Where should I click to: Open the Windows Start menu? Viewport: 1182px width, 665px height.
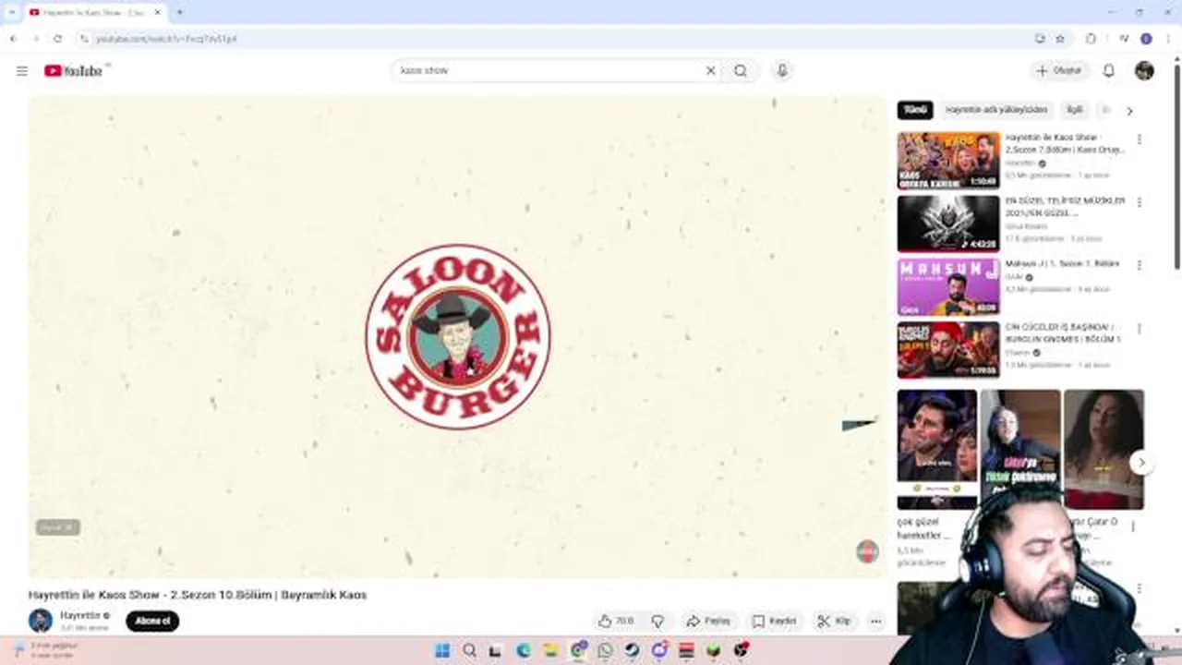[442, 650]
